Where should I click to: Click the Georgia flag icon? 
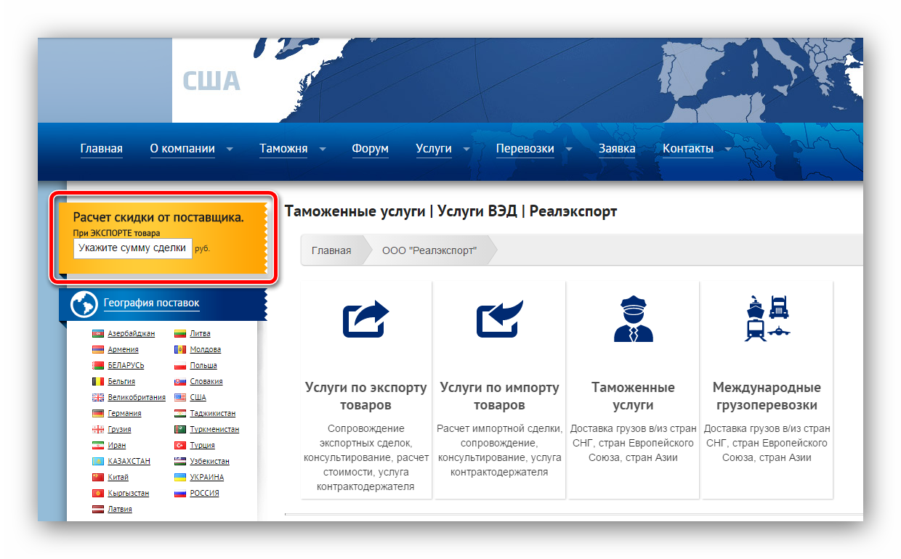pyautogui.click(x=98, y=430)
